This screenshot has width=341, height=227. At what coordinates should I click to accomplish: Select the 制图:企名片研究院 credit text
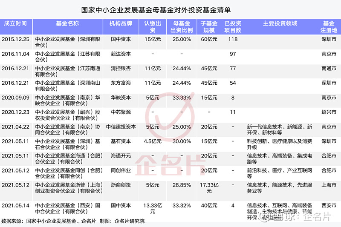(122, 221)
